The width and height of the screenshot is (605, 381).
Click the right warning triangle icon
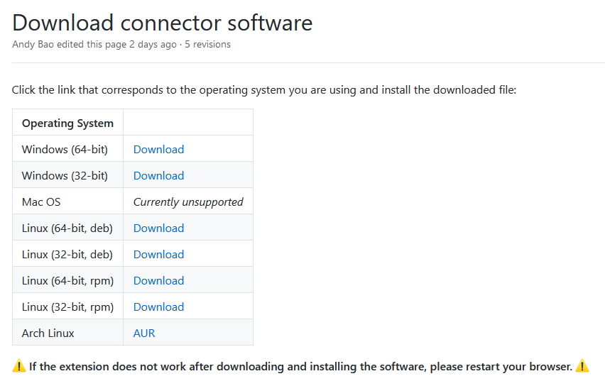582,366
